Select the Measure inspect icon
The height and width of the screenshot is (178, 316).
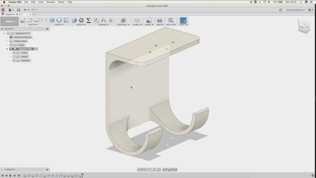137,20
